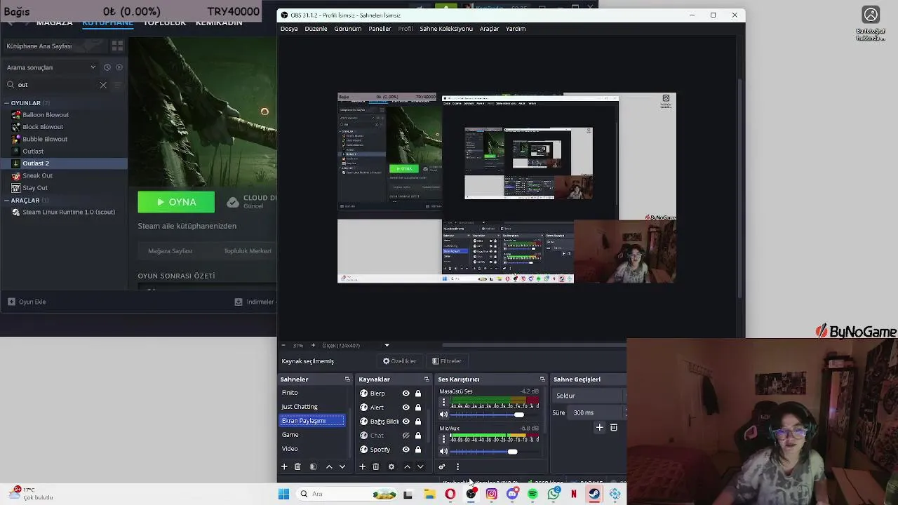The height and width of the screenshot is (505, 898).
Task: Open the Soldur transition dropdown
Action: pos(589,396)
